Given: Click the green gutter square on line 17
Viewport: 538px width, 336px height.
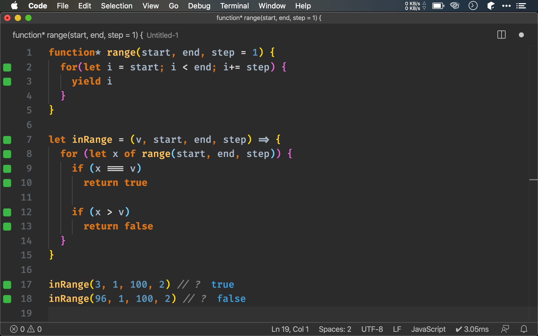Looking at the screenshot, I should [x=7, y=285].
